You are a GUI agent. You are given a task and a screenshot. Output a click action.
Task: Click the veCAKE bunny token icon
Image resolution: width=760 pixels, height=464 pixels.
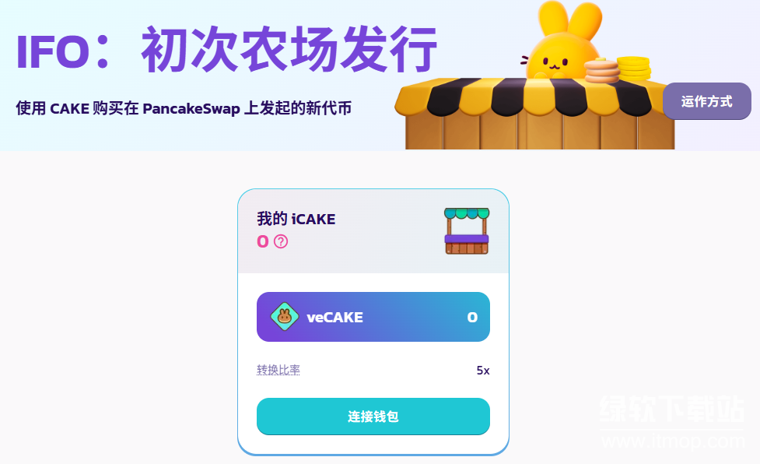coord(284,317)
